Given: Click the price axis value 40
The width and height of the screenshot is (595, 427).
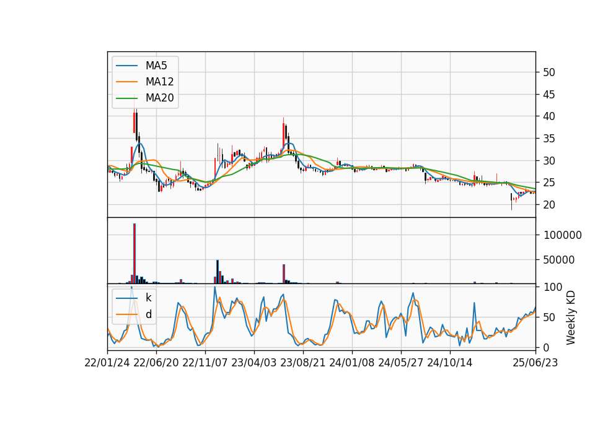Looking at the screenshot, I should point(549,116).
